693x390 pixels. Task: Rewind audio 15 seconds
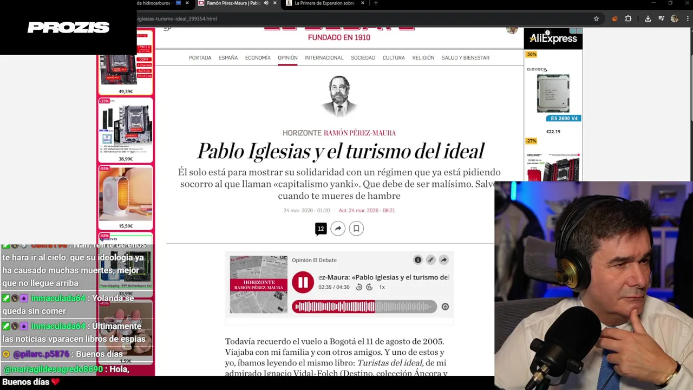(359, 287)
